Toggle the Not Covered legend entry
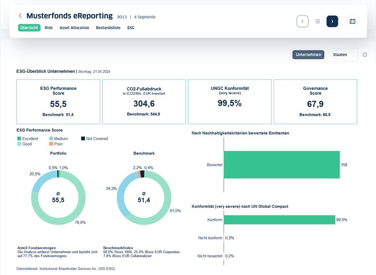Image resolution: width=376 pixels, height=275 pixels. coord(94,139)
